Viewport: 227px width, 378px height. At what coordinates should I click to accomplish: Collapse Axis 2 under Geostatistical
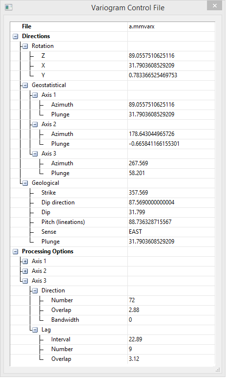[x=35, y=124]
